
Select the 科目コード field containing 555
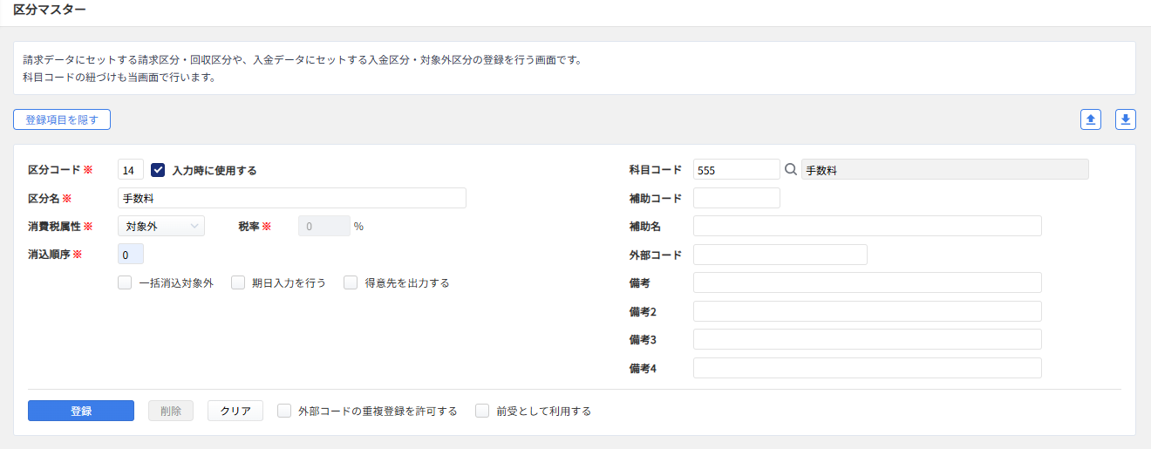point(737,170)
